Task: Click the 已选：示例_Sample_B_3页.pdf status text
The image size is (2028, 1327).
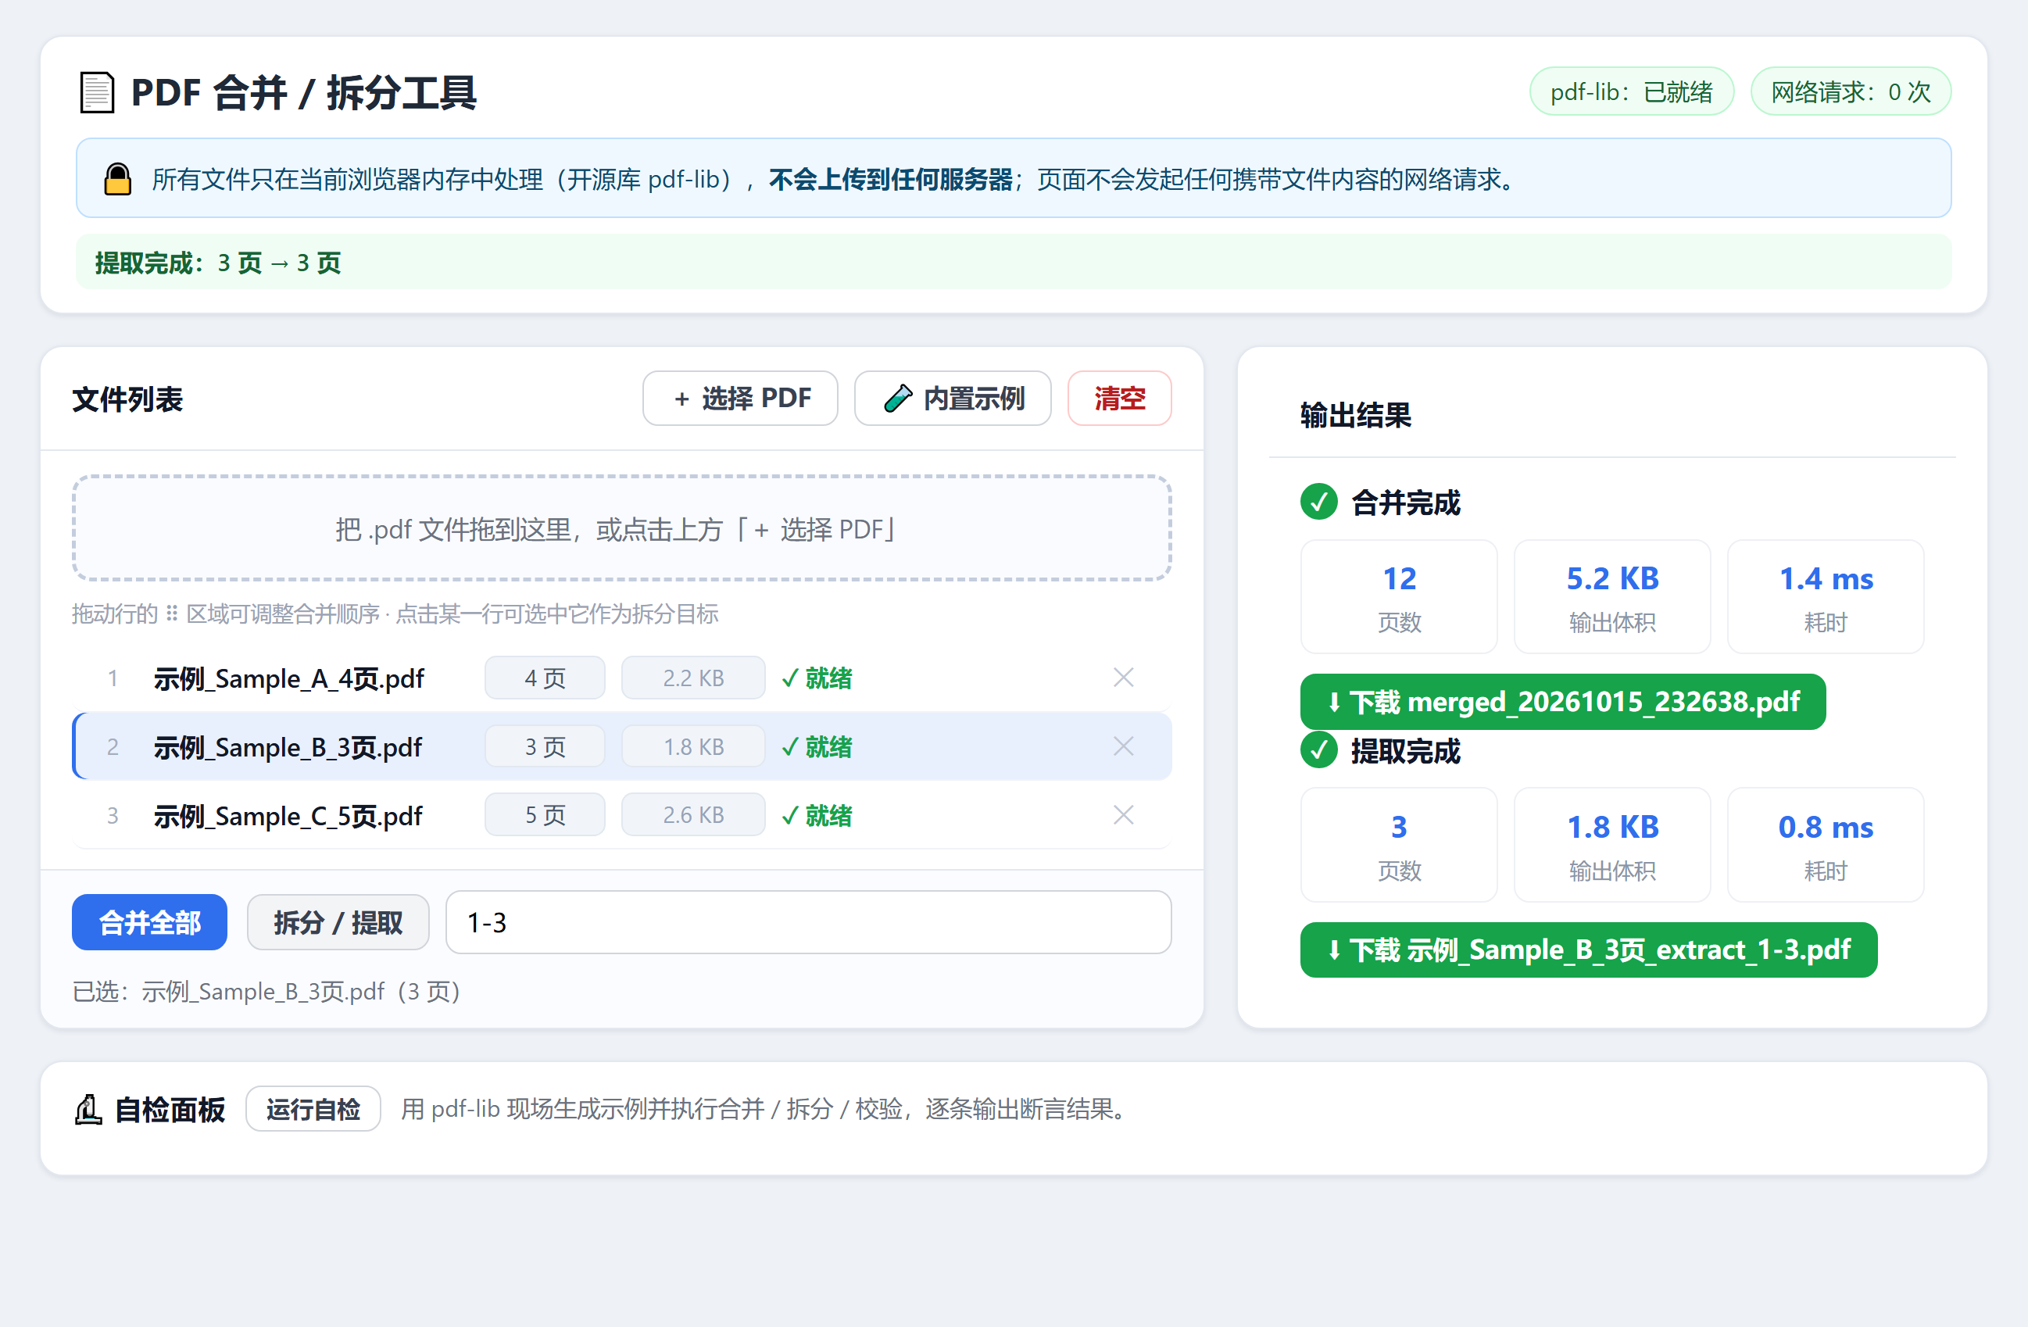Action: [266, 991]
